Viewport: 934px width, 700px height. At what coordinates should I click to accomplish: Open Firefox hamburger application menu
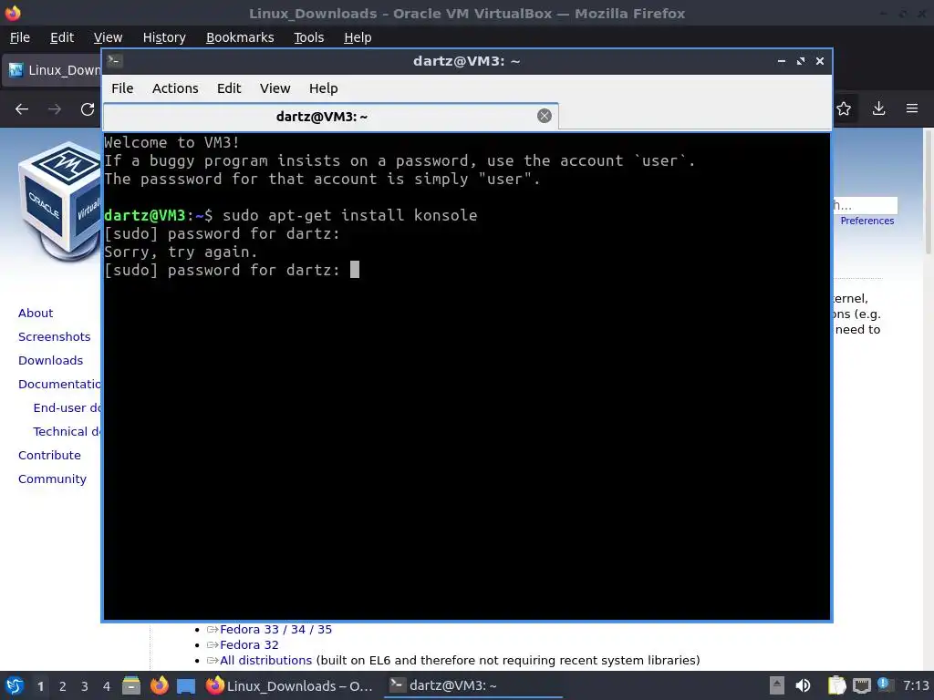click(912, 108)
